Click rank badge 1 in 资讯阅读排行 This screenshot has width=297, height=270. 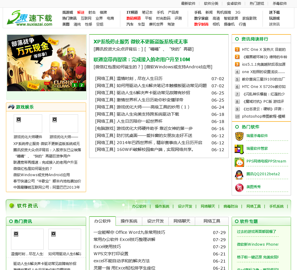(237, 49)
